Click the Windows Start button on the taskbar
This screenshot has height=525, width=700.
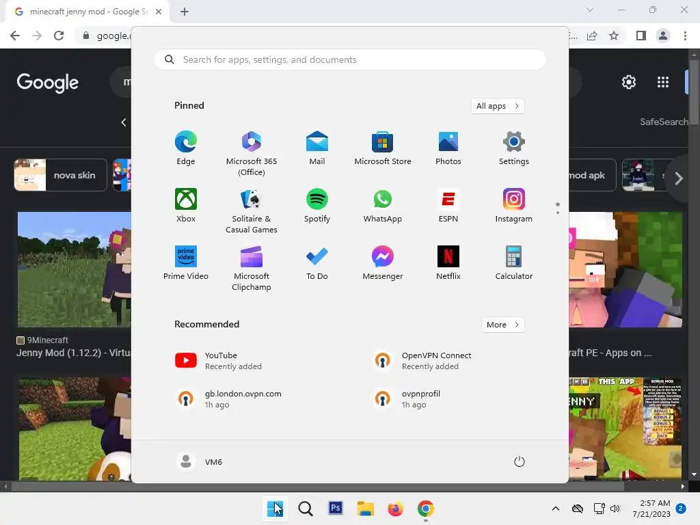[275, 509]
